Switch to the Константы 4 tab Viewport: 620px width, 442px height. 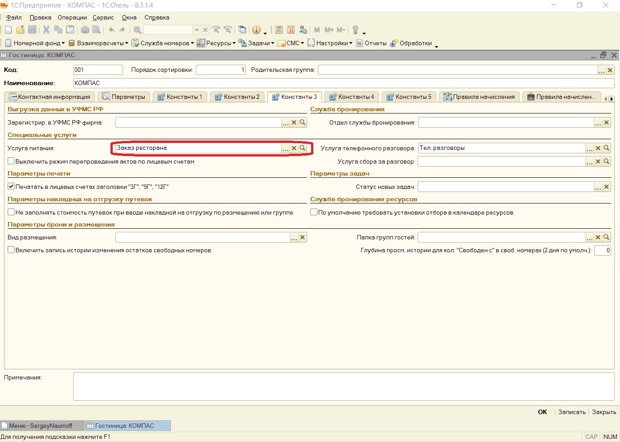click(351, 97)
